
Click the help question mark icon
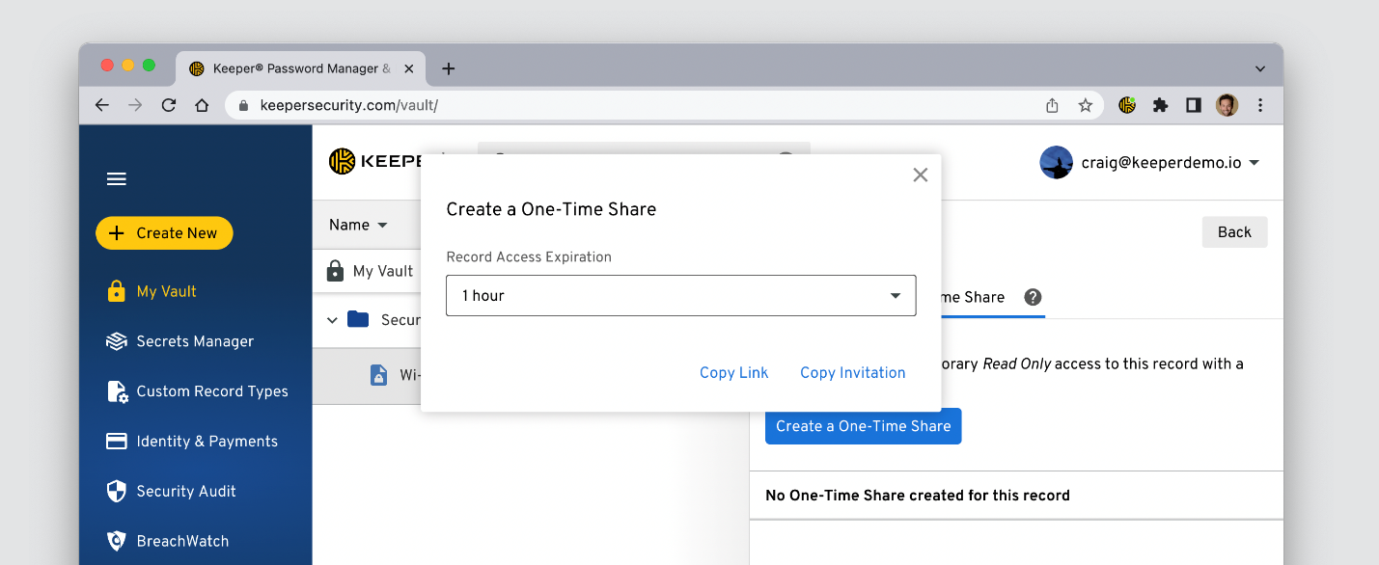tap(1033, 297)
